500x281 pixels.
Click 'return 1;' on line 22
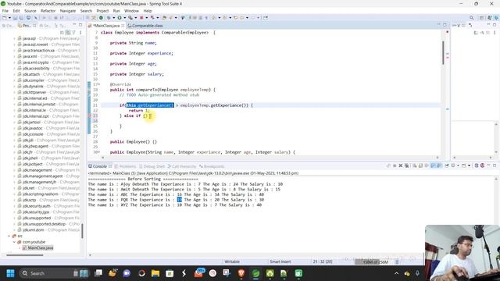click(x=139, y=111)
